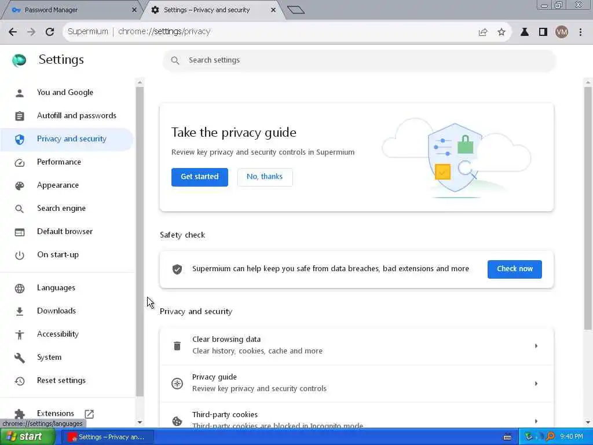The width and height of the screenshot is (593, 445).
Task: Click the wrench icon for System
Action: (20, 358)
